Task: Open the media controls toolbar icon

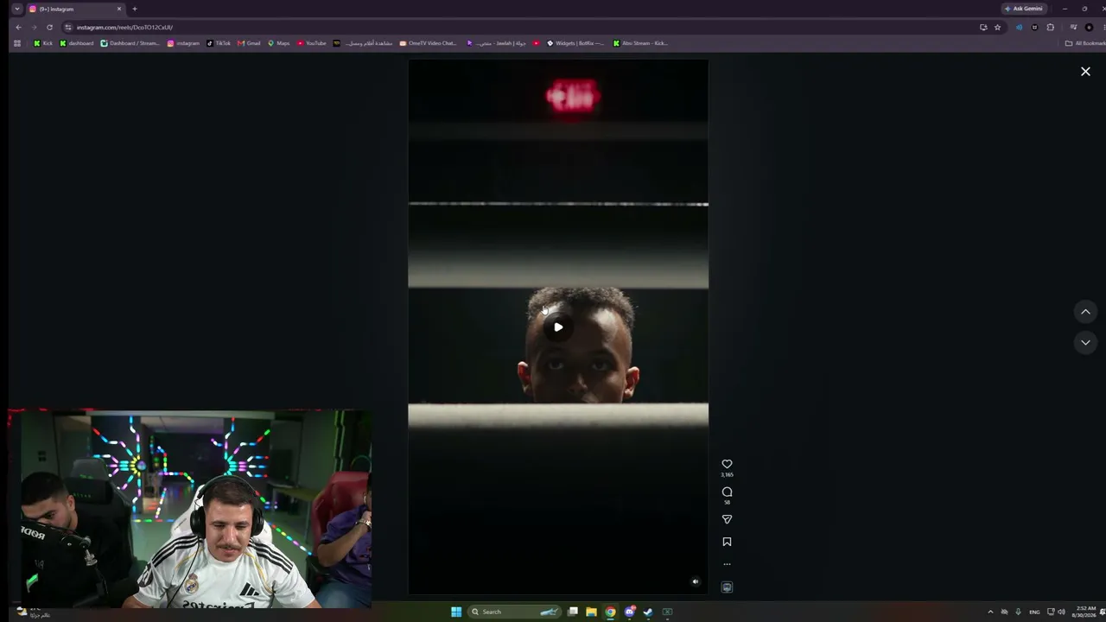Action: pos(1073,27)
